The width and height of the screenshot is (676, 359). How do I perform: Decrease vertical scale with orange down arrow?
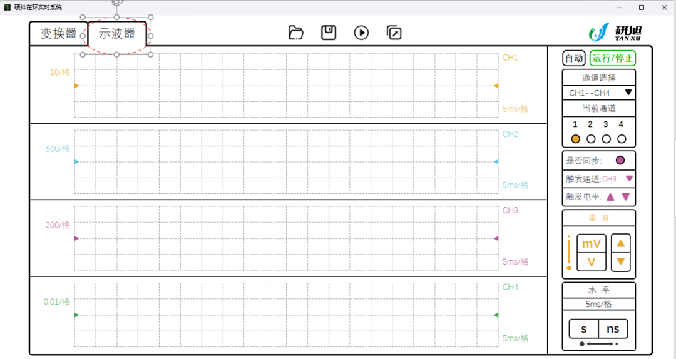[x=620, y=261]
